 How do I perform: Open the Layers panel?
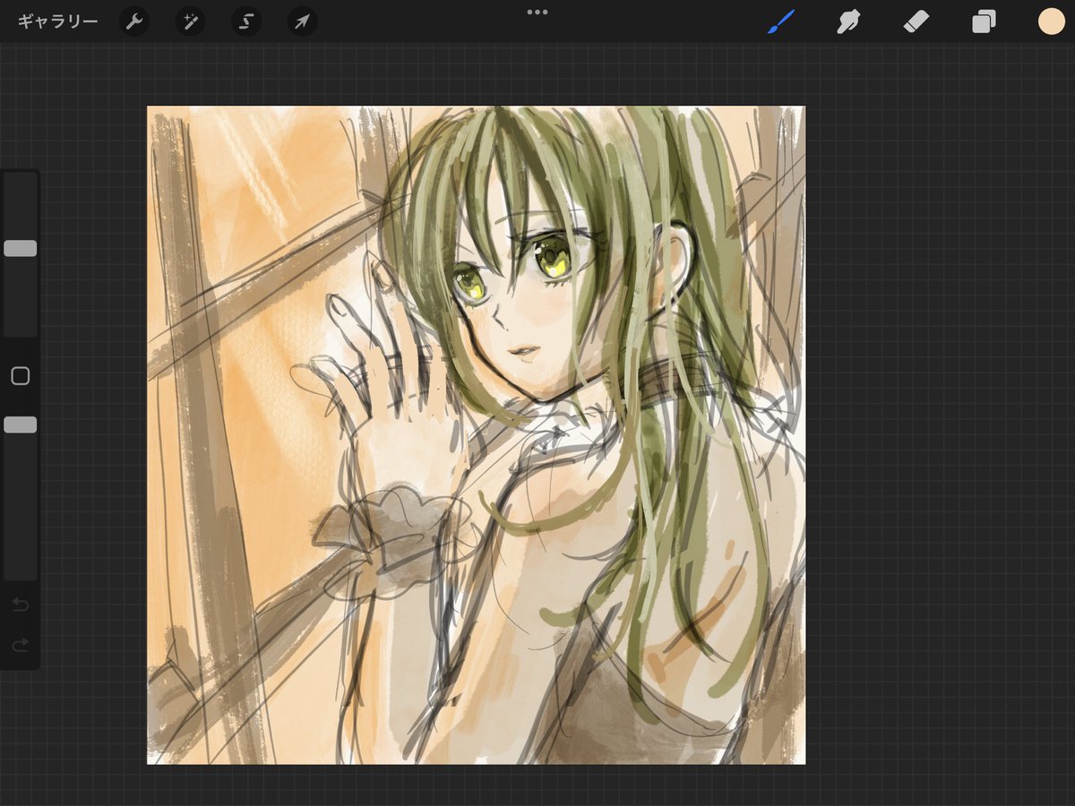pyautogui.click(x=984, y=21)
